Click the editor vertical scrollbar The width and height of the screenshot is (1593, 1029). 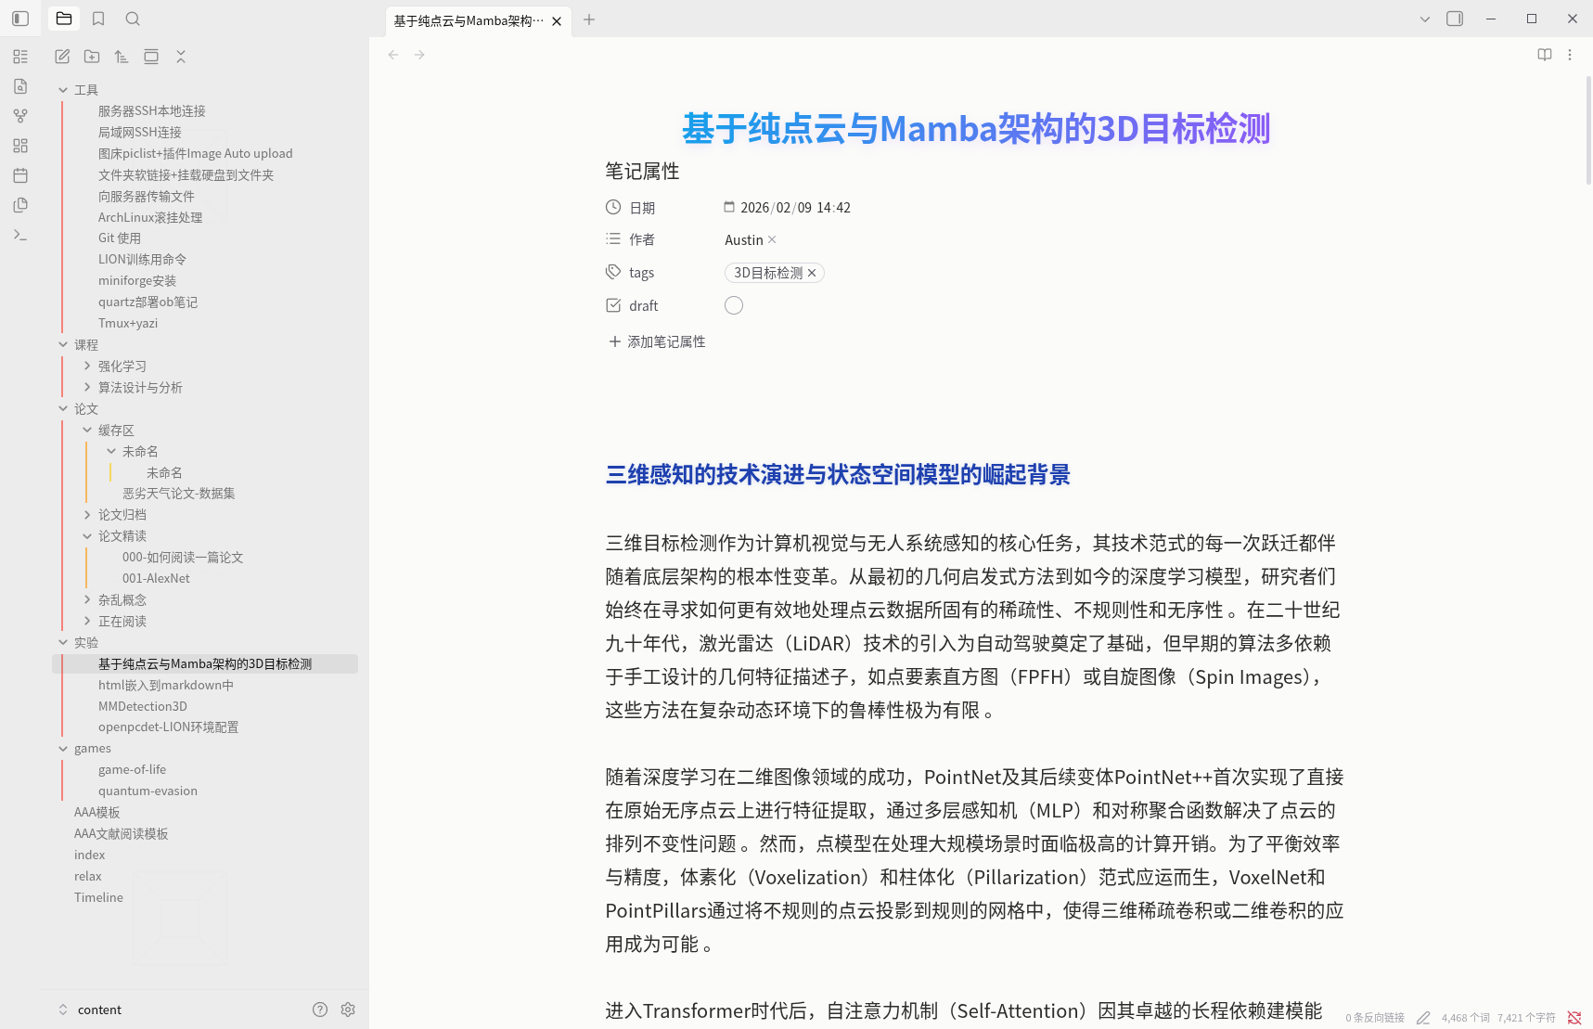[1587, 130]
